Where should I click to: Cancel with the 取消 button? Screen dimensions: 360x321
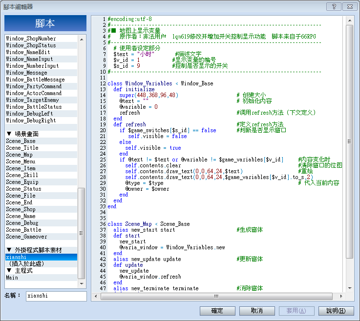[257, 311]
